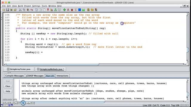The image size is (191, 107).
Task: Open the jGRASP Messages tab
Action: click(35, 76)
